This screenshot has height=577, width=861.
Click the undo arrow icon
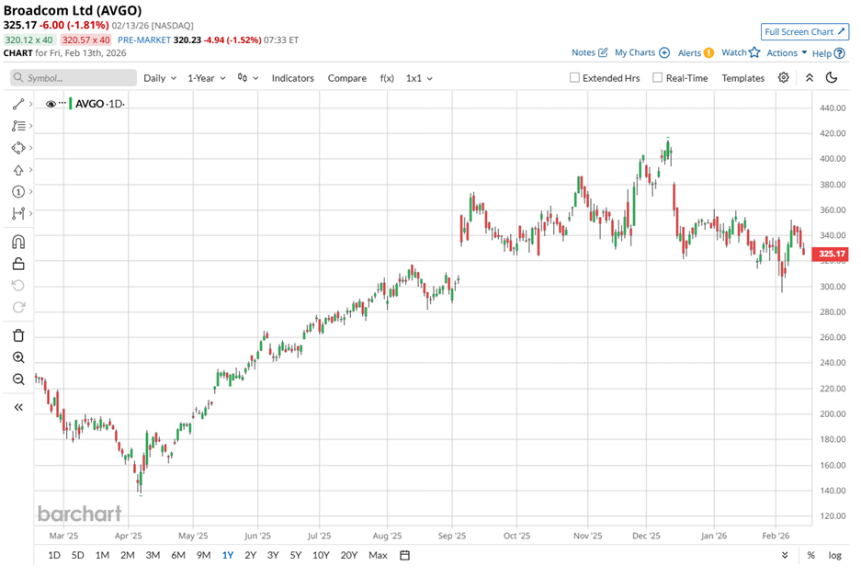point(18,286)
